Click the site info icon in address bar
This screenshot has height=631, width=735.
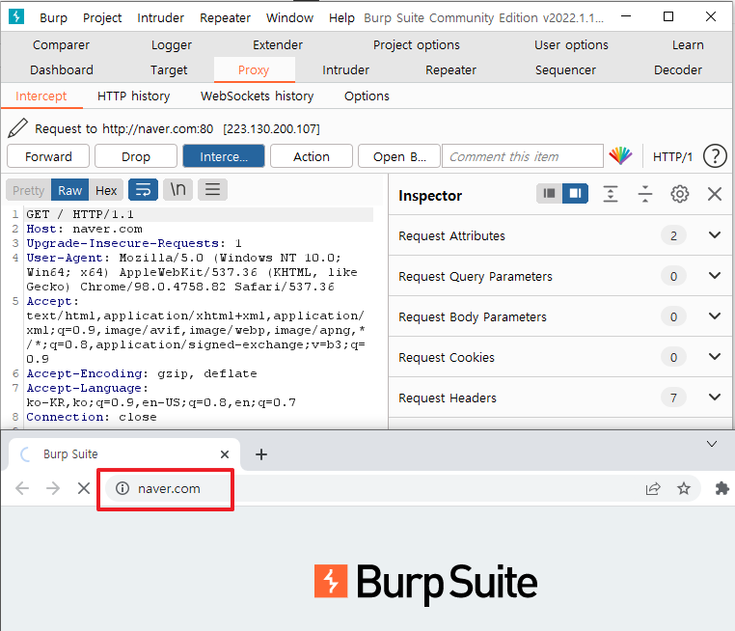(x=122, y=488)
